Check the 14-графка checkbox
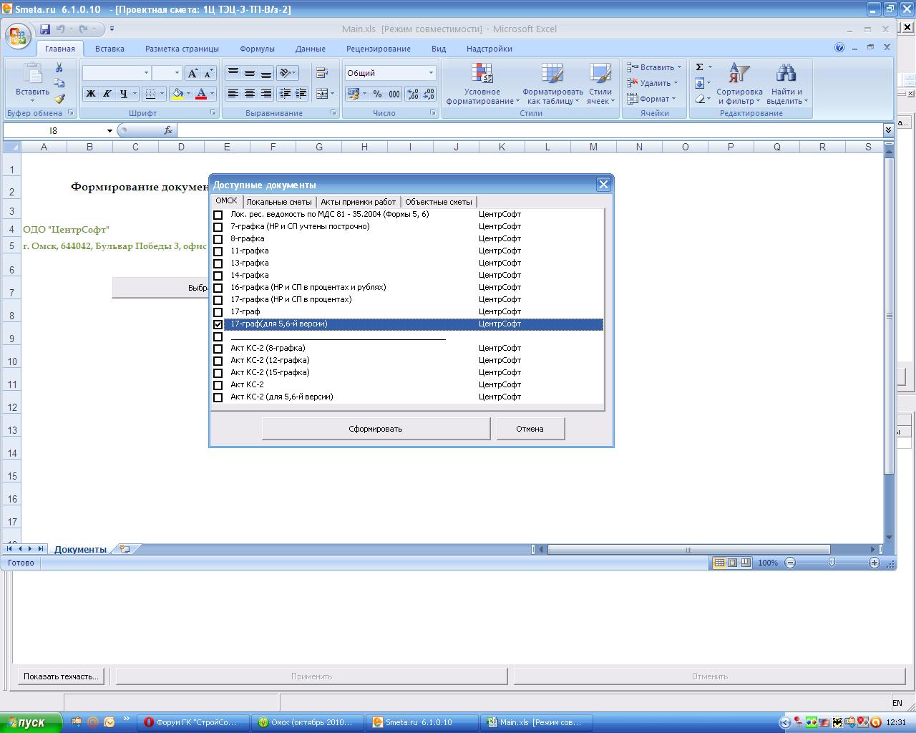The height and width of the screenshot is (733, 916). pos(218,276)
